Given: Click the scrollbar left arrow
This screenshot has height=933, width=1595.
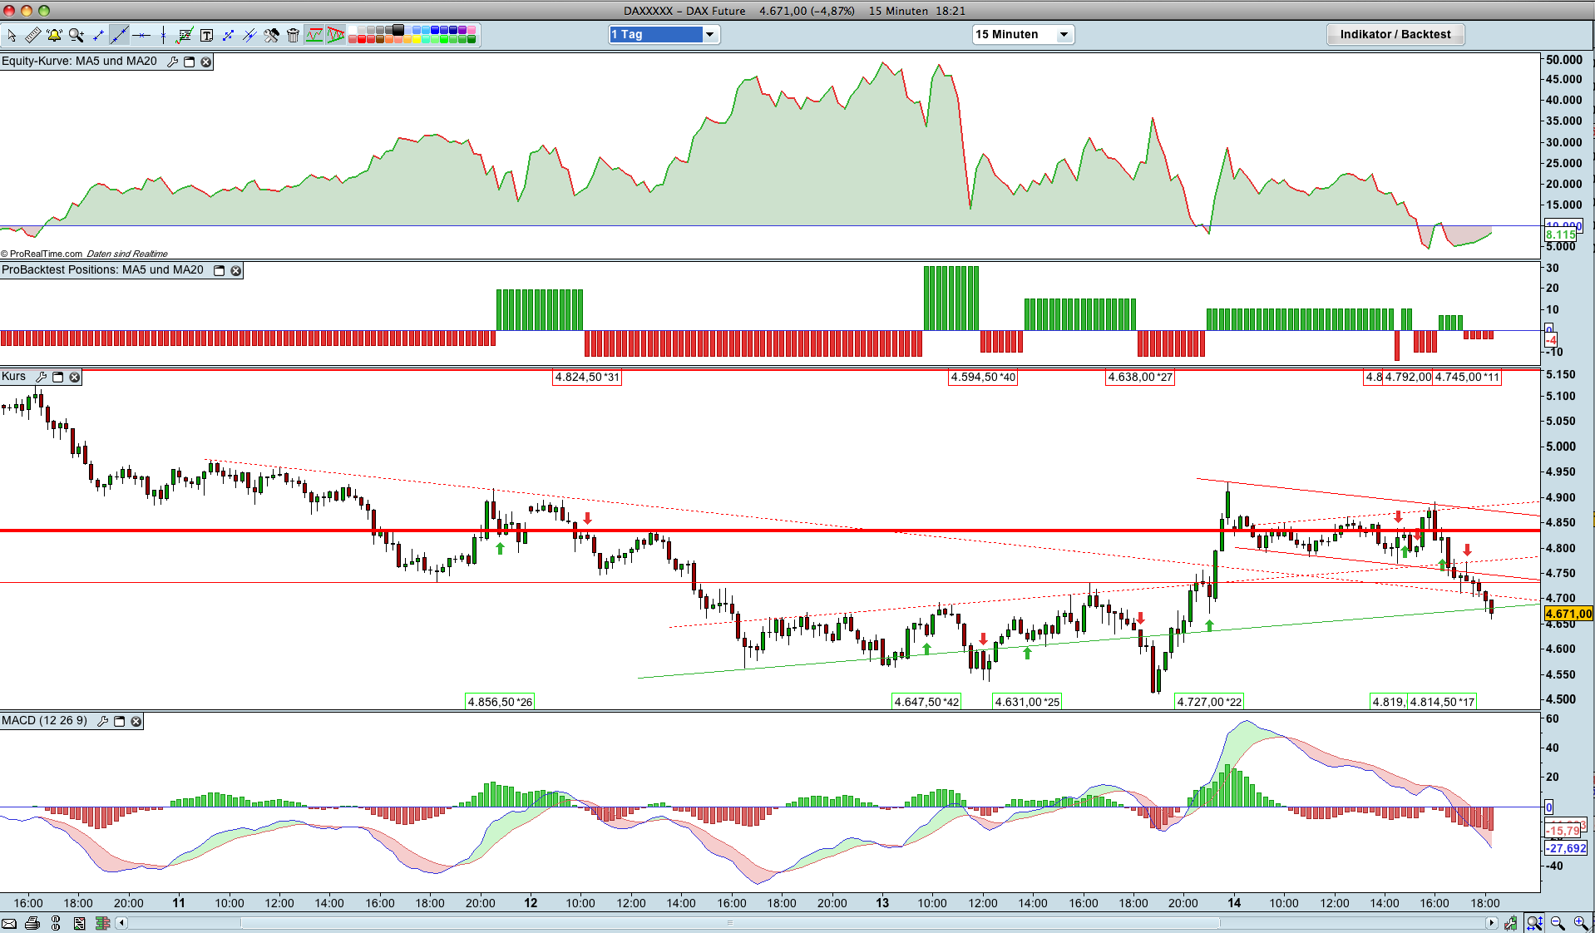Looking at the screenshot, I should click(121, 923).
